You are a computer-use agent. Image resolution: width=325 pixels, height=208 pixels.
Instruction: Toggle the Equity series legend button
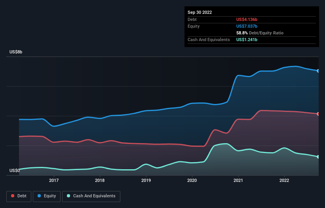tap(47, 196)
